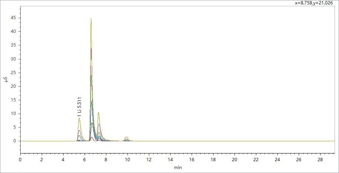Click the 14 tick label on x-axis
The image size is (339, 173).
[x=170, y=159]
